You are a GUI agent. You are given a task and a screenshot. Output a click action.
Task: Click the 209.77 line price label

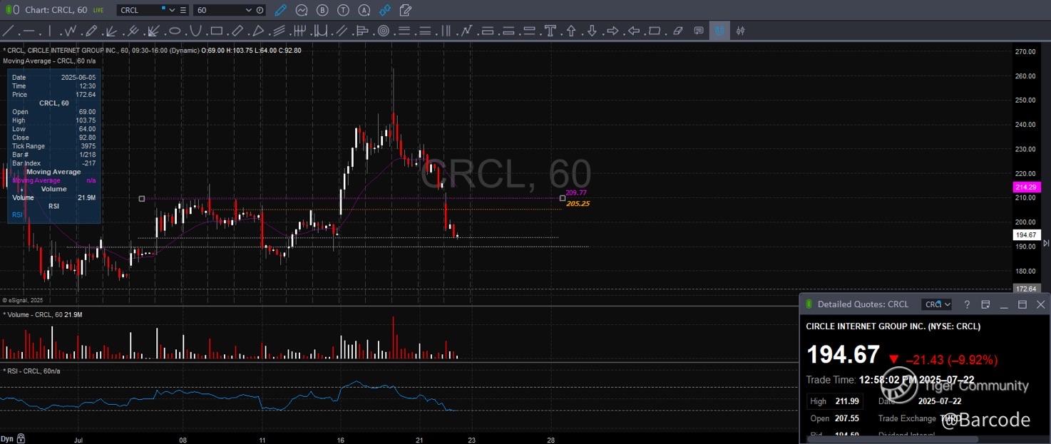(x=576, y=193)
